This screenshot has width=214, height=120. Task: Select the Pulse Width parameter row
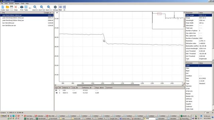tap(199, 23)
